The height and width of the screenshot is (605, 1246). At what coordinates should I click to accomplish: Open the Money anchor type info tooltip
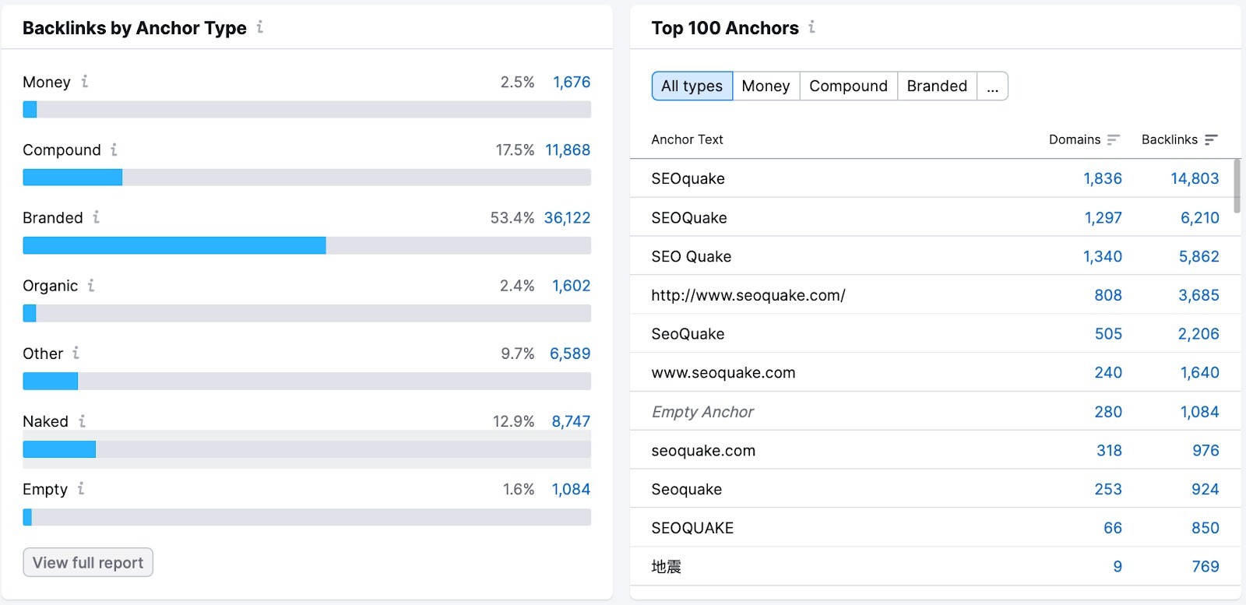coord(85,83)
